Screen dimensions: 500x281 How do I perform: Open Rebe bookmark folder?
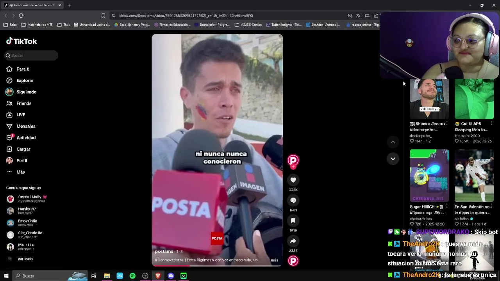point(10,25)
